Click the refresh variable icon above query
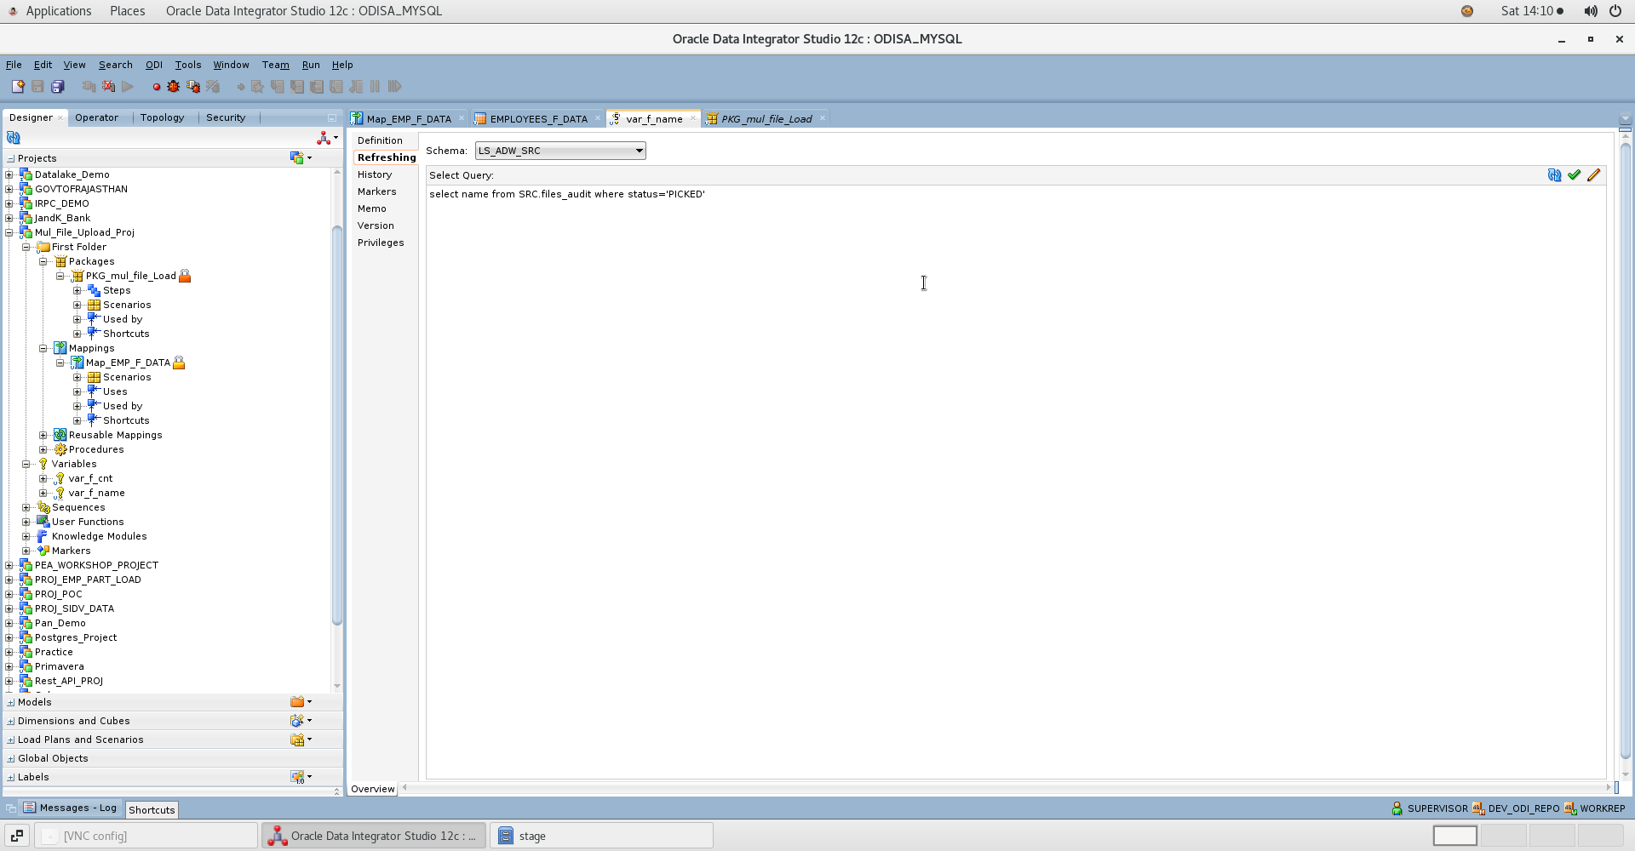Image resolution: width=1635 pixels, height=851 pixels. click(x=1554, y=175)
